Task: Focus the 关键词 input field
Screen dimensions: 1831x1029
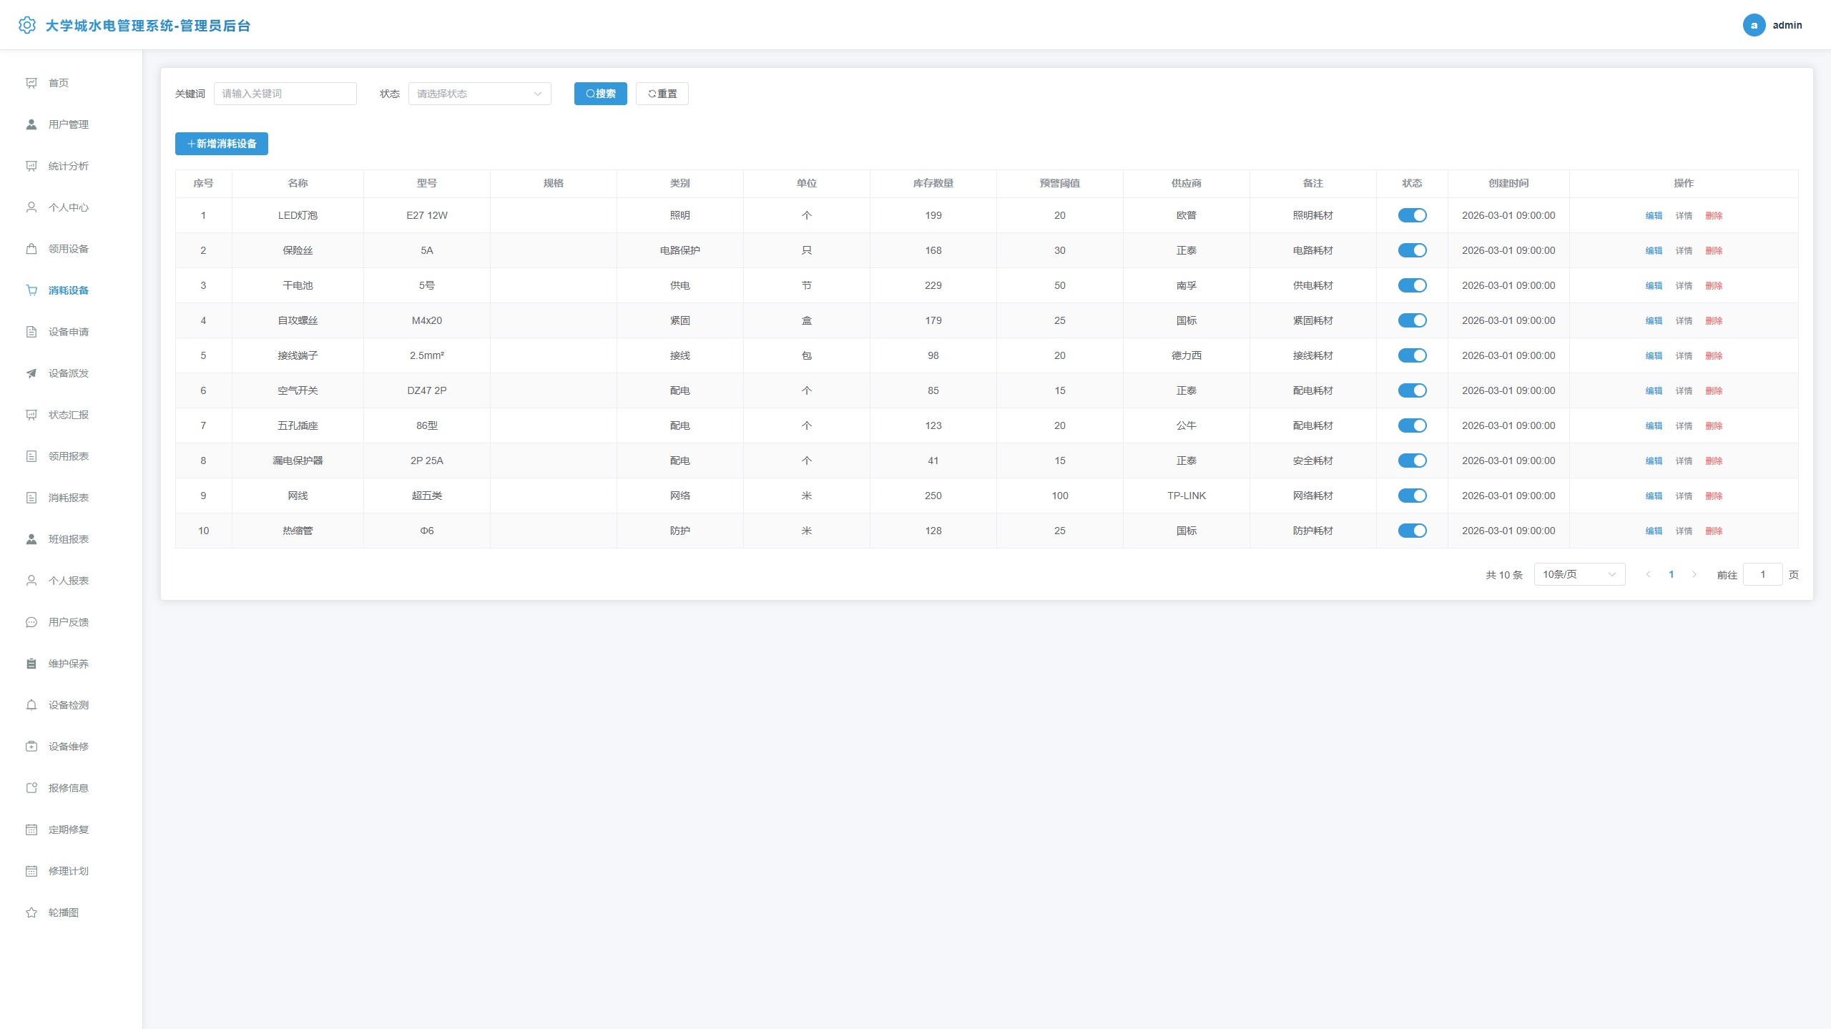Action: [285, 94]
